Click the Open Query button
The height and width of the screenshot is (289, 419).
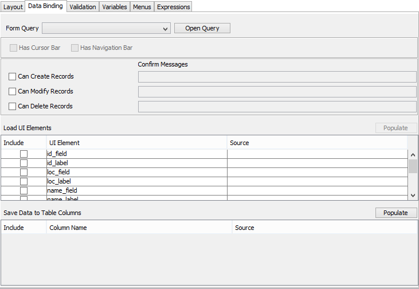click(x=202, y=28)
